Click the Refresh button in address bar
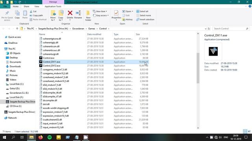 tap(209, 29)
